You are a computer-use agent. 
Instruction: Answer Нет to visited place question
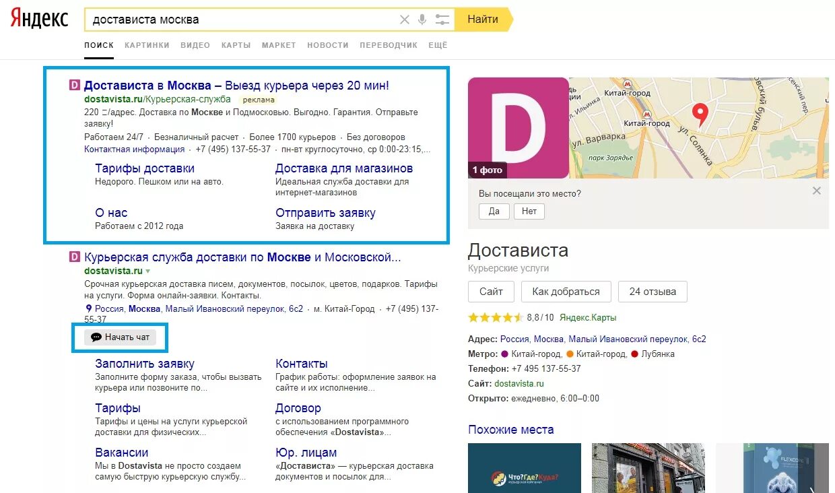tap(529, 211)
